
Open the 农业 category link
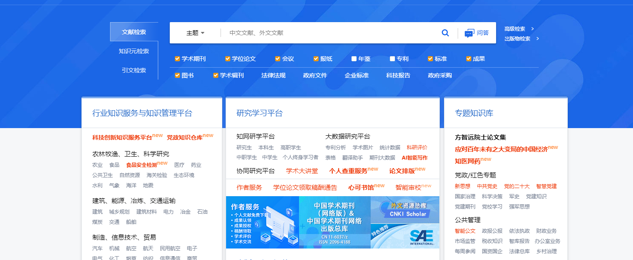click(97, 165)
